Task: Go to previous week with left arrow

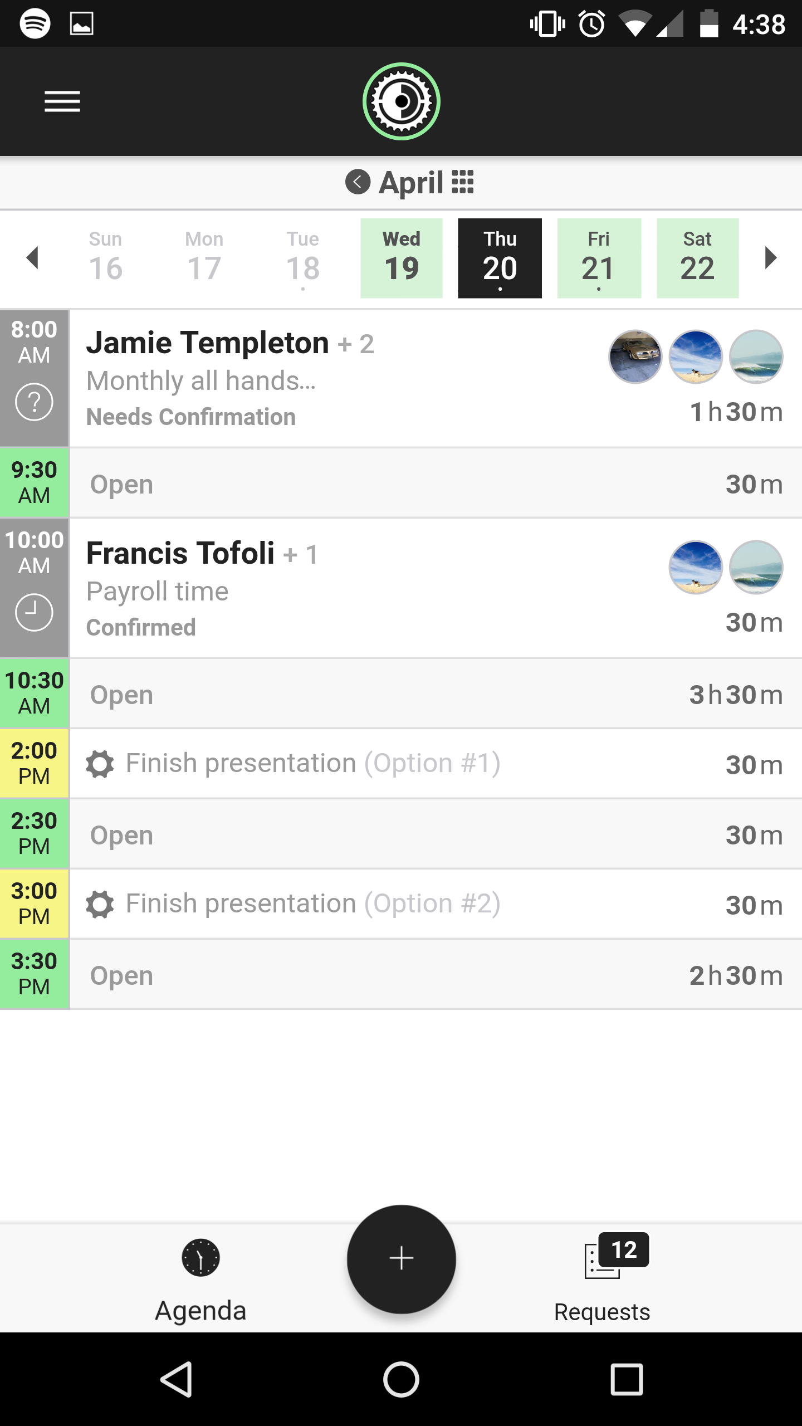Action: click(x=33, y=258)
